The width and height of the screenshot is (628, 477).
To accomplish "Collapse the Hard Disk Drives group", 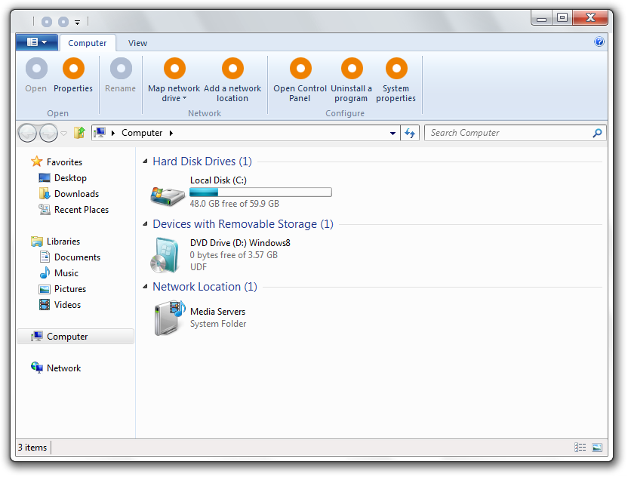I will click(x=145, y=162).
